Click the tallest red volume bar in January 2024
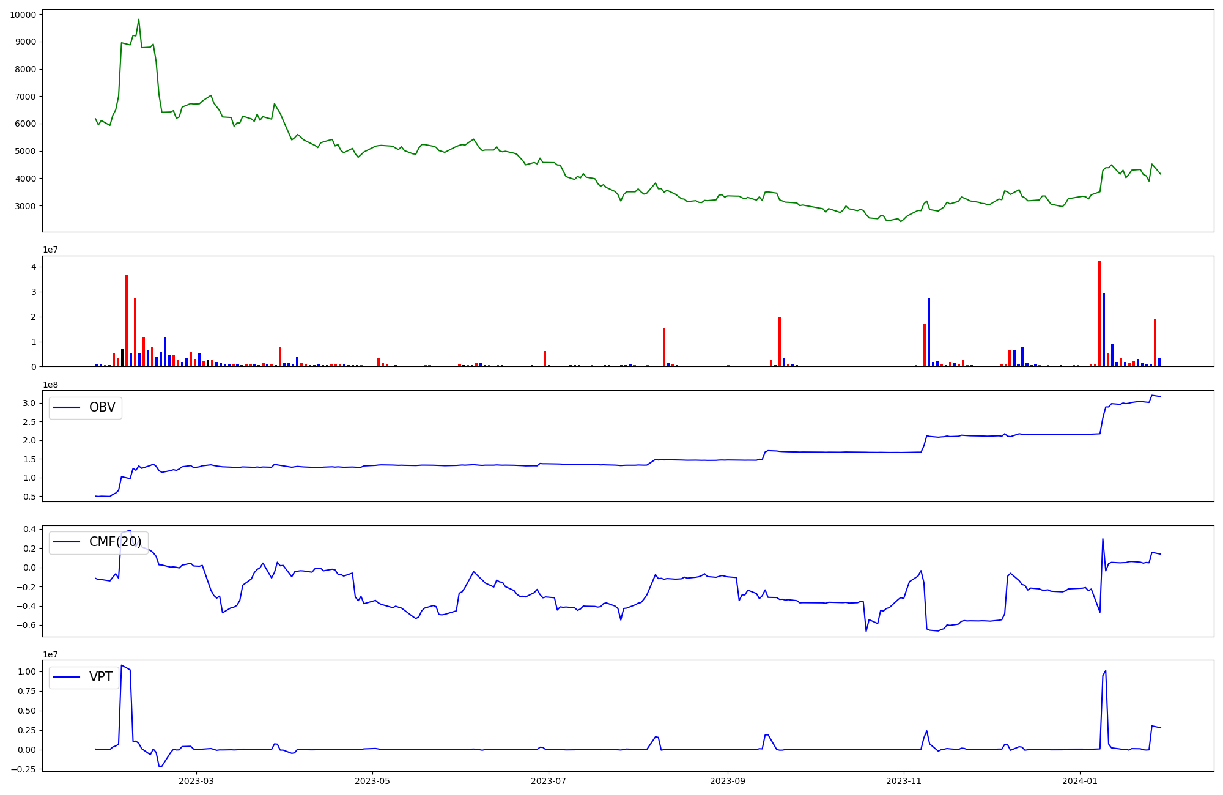Screen dimensions: 1223x795 click(1099, 312)
